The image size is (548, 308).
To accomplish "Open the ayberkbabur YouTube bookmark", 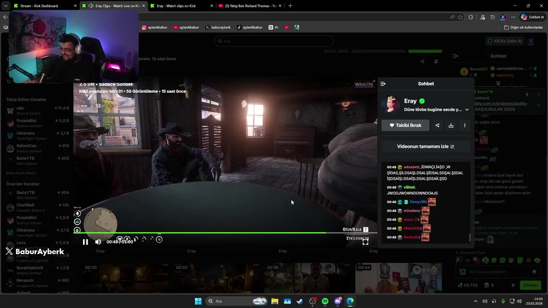I will point(186,27).
